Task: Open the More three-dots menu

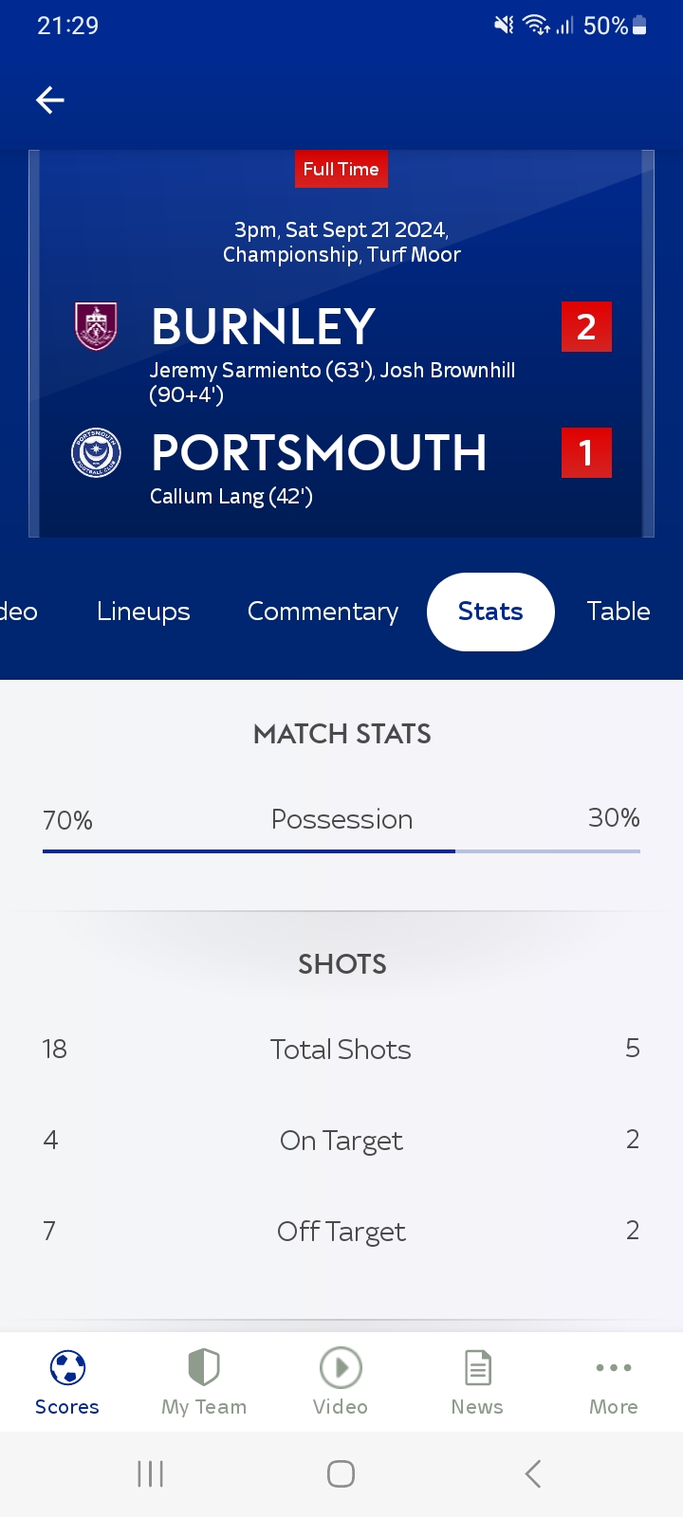Action: (x=614, y=1368)
